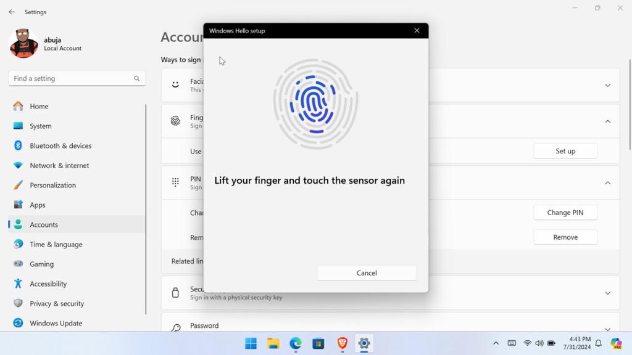Select Accounts in the sidebar
632x355 pixels.
coord(44,224)
